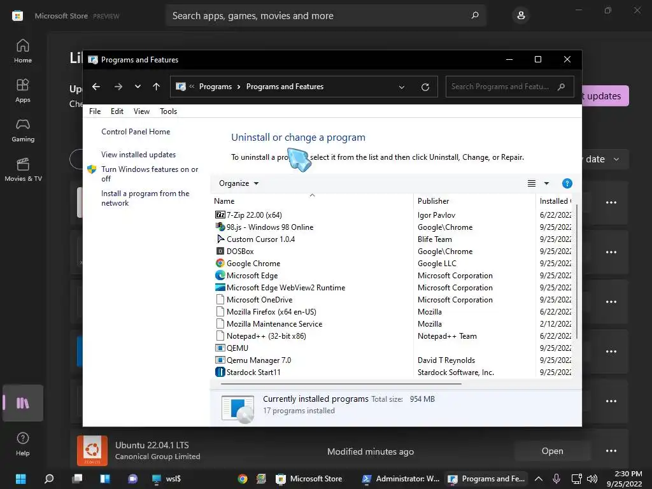Select the Google Chrome program icon
The width and height of the screenshot is (652, 489).
(x=220, y=263)
